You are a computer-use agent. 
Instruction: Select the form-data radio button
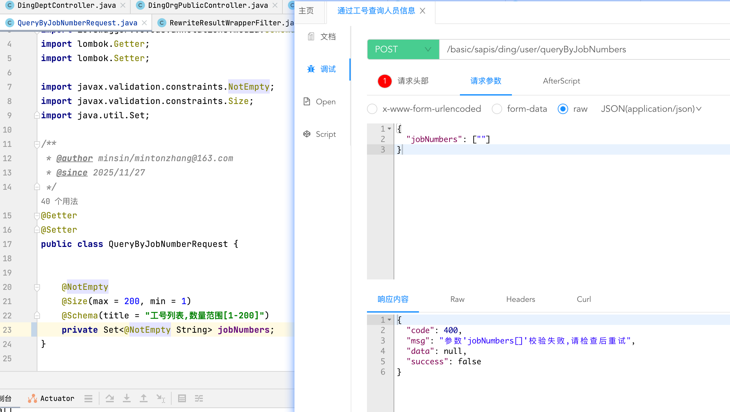tap(497, 109)
